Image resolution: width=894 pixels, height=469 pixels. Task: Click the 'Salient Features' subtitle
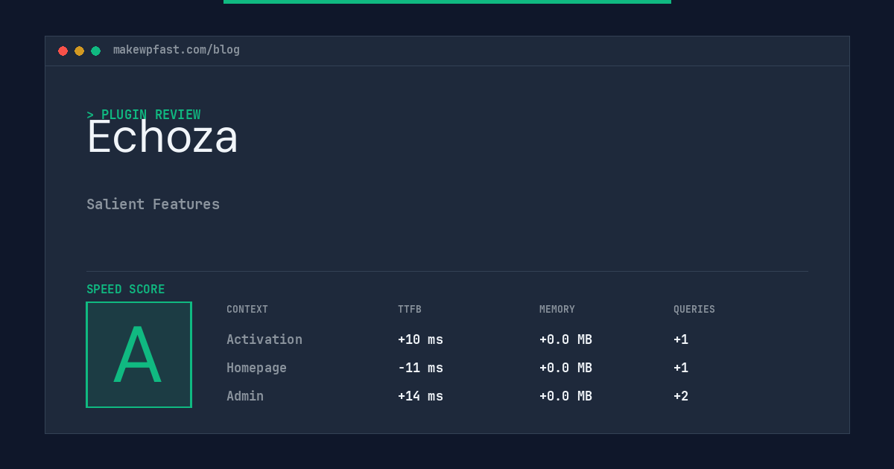(x=153, y=204)
